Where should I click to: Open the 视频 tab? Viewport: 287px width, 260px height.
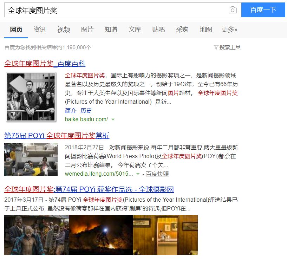[x=64, y=30]
